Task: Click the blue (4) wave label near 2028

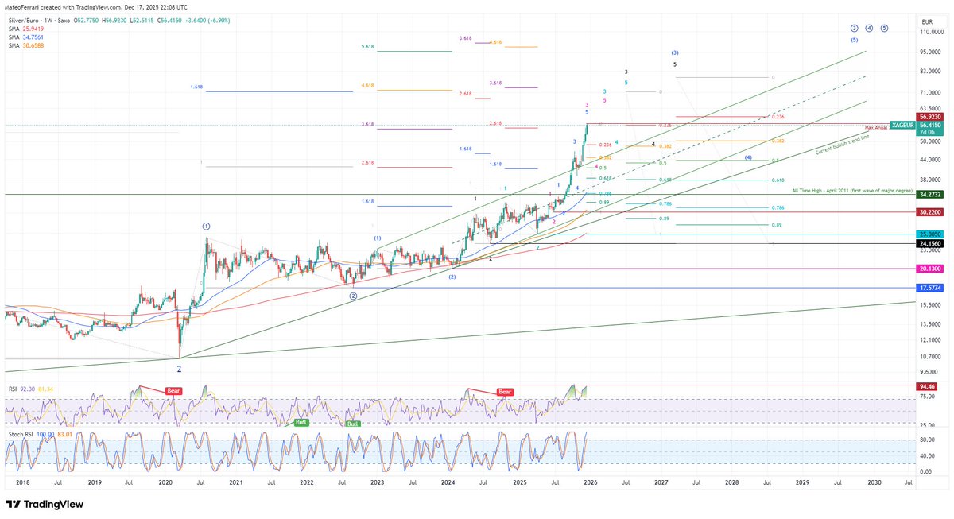Action: coord(749,157)
